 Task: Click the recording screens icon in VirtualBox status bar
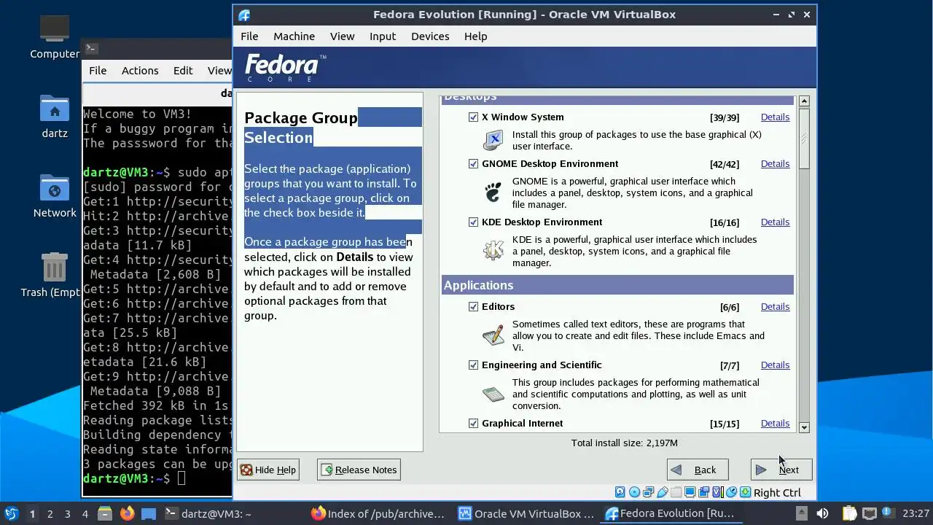coord(703,492)
